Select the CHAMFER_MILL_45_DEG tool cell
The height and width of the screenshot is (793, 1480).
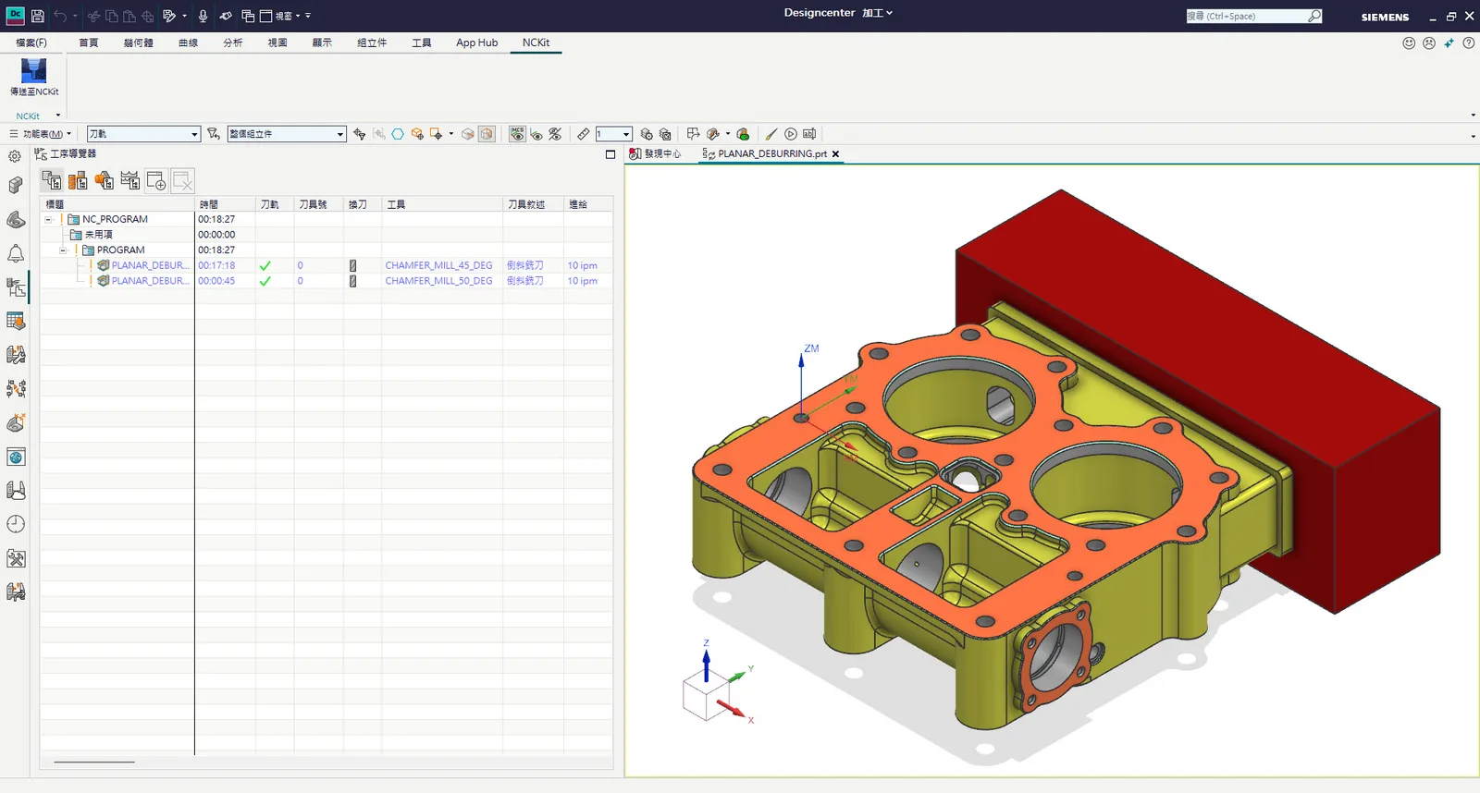point(439,265)
